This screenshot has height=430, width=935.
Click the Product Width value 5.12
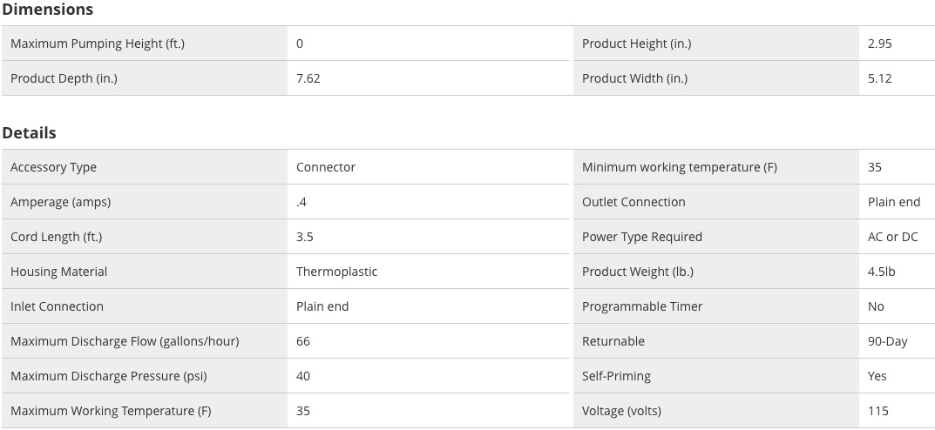click(880, 78)
